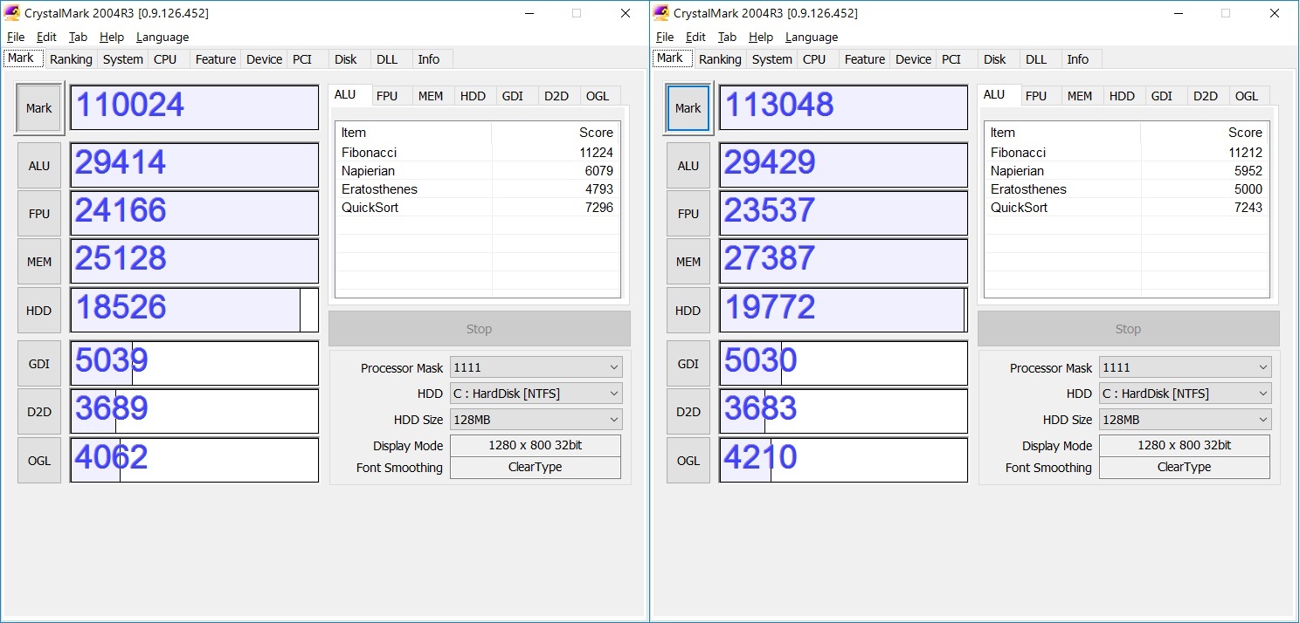Click the CrystalMark app icon in right window title bar

(x=662, y=13)
